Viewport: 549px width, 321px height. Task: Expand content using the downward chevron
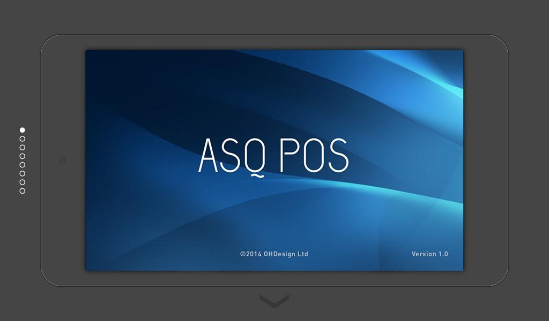pos(274,301)
